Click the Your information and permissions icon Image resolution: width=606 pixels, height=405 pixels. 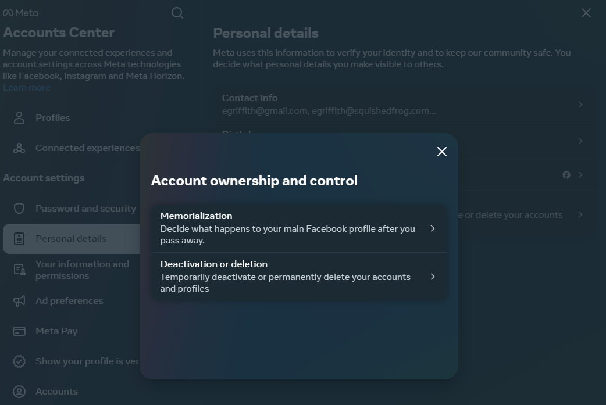(x=19, y=270)
